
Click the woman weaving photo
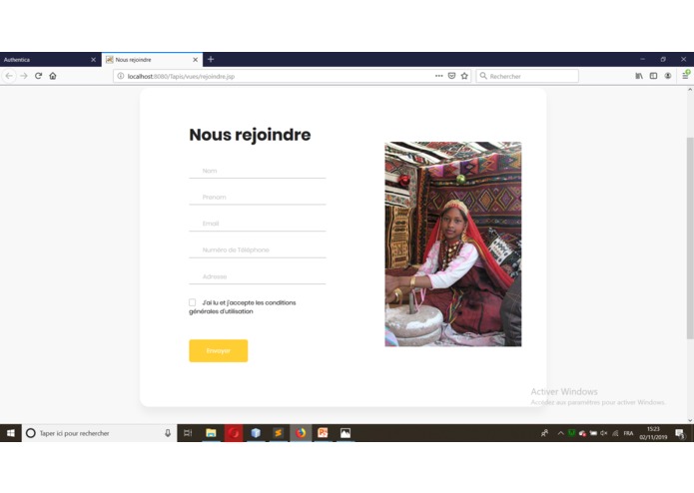click(452, 245)
